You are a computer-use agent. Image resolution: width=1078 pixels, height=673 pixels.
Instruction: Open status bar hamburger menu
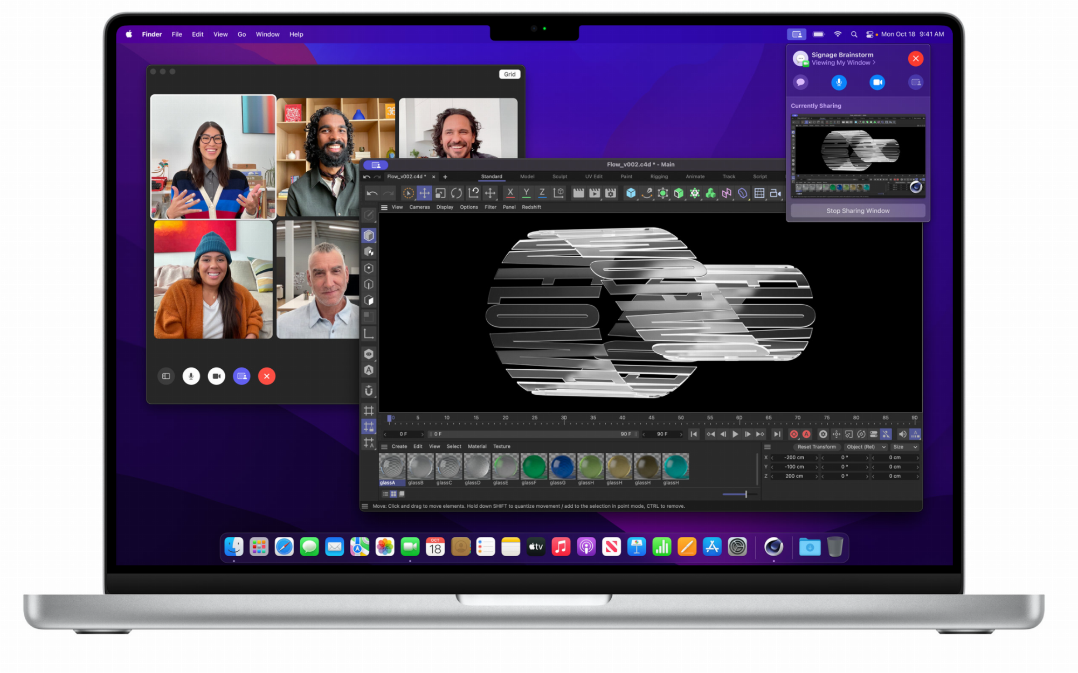point(365,506)
